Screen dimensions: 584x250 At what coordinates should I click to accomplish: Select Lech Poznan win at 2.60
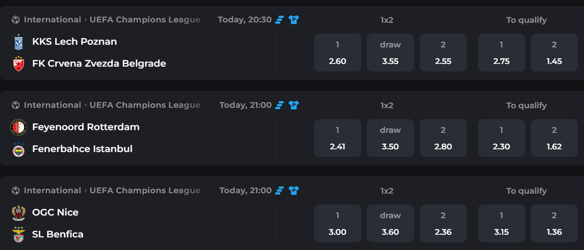point(338,53)
